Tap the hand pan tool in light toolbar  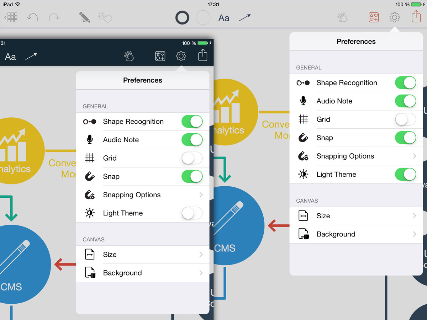(342, 17)
